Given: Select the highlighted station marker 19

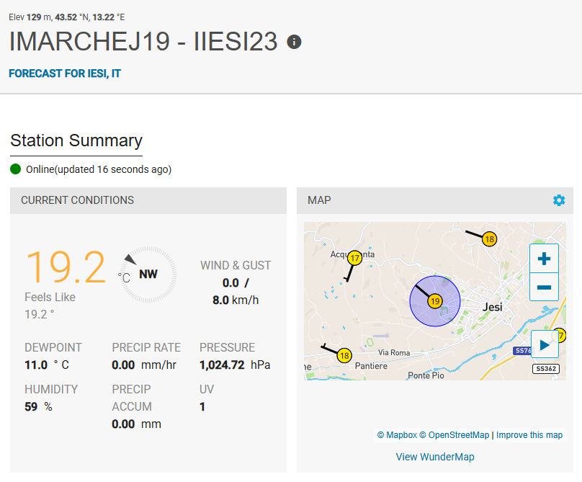Looking at the screenshot, I should coord(434,301).
